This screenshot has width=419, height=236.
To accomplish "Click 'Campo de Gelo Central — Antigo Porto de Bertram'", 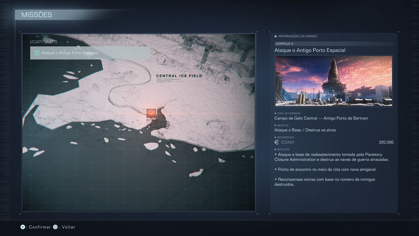I will [x=321, y=118].
